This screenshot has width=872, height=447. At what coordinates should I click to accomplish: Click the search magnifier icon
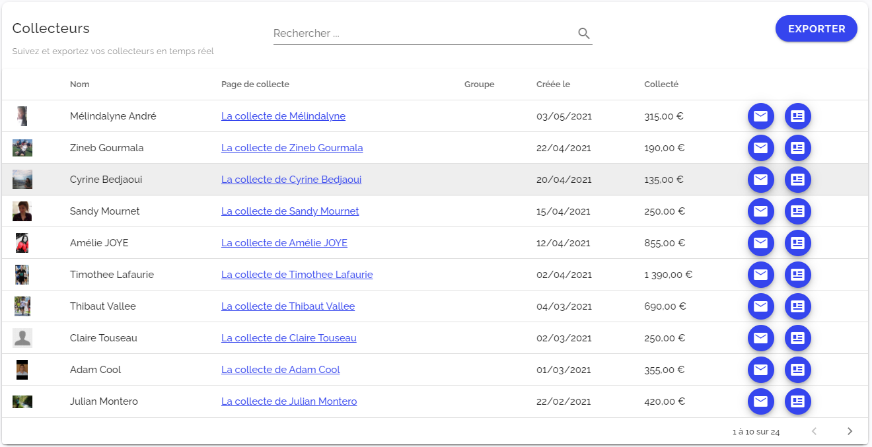[x=584, y=34]
